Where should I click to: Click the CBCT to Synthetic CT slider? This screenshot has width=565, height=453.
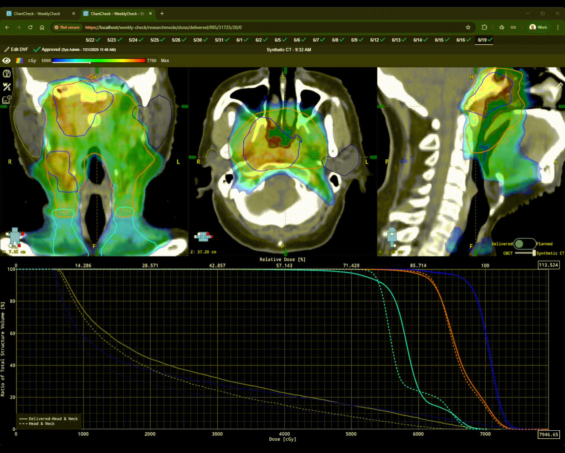coord(525,253)
